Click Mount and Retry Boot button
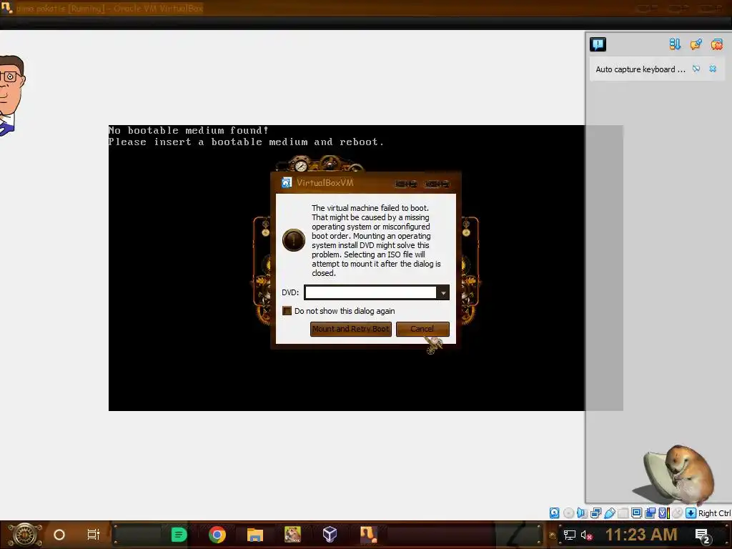This screenshot has width=732, height=549. [x=350, y=329]
